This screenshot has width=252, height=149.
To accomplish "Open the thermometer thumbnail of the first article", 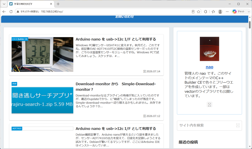I will coord(42,54).
